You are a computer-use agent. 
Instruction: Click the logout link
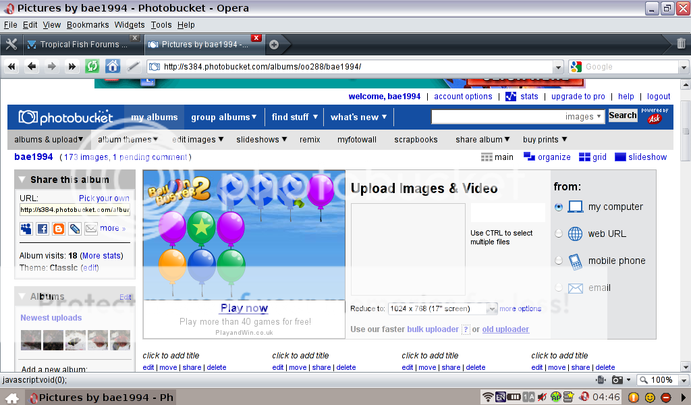pos(659,97)
